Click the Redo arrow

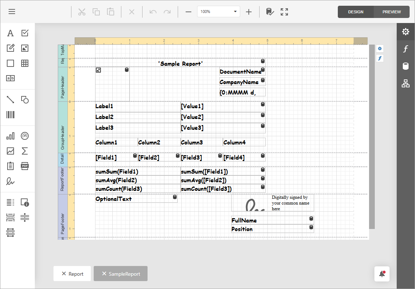(167, 12)
